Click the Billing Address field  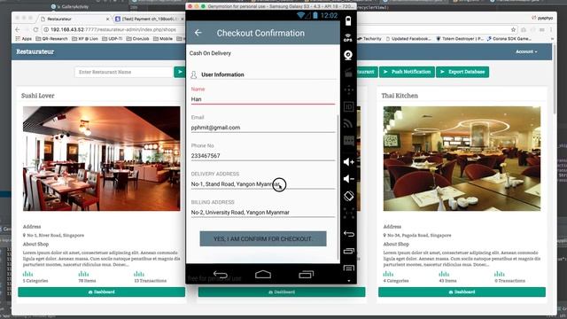(x=263, y=213)
